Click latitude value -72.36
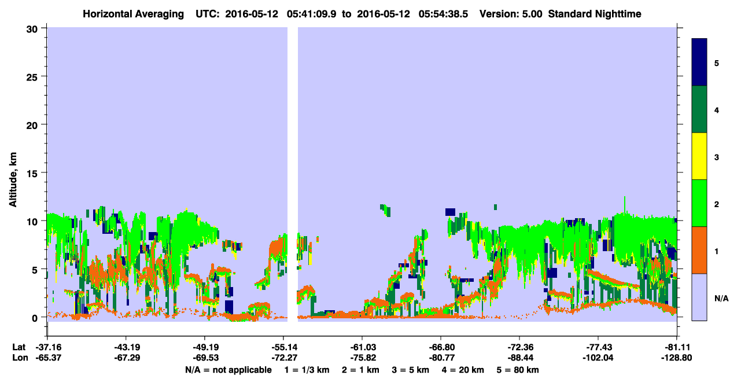 tap(519, 347)
